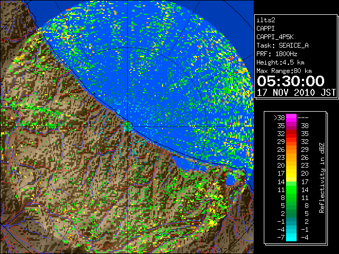Click the small round blue lake near coast

[x=231, y=180]
